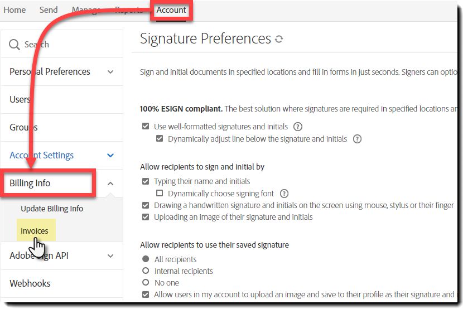Viewport: 463px width, 309px height.
Task: Open help for dynamically choose signing font
Action: pyautogui.click(x=284, y=194)
